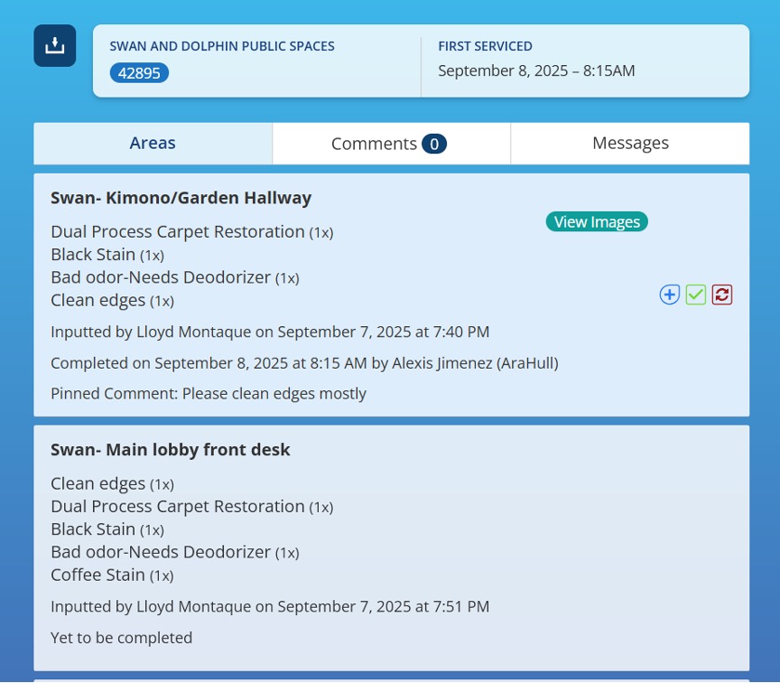Click the completed by Alexis Jimenez line

click(304, 363)
